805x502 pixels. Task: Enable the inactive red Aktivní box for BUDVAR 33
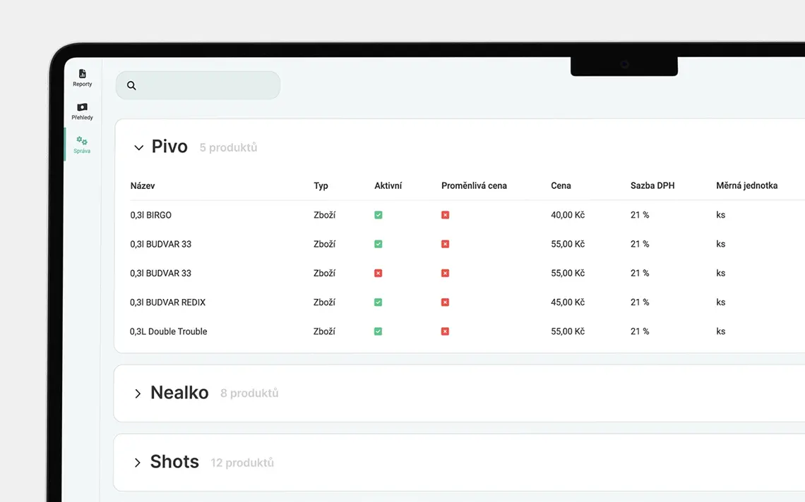pyautogui.click(x=378, y=274)
